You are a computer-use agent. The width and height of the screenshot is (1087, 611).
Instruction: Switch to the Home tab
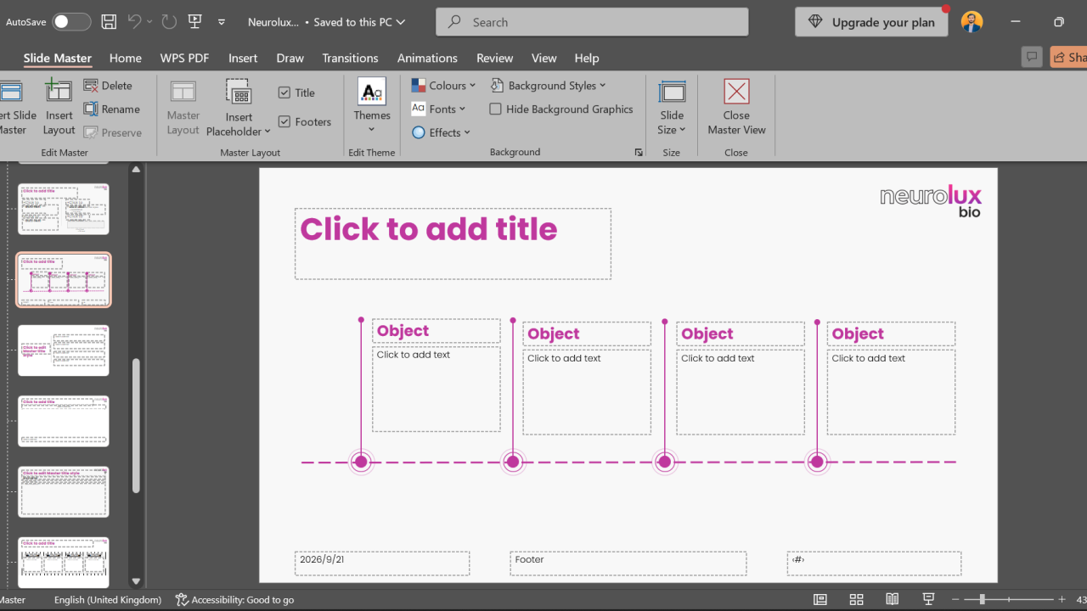(125, 58)
